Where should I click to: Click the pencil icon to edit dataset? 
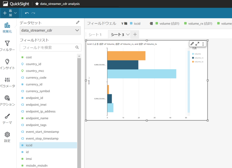[x=78, y=23]
